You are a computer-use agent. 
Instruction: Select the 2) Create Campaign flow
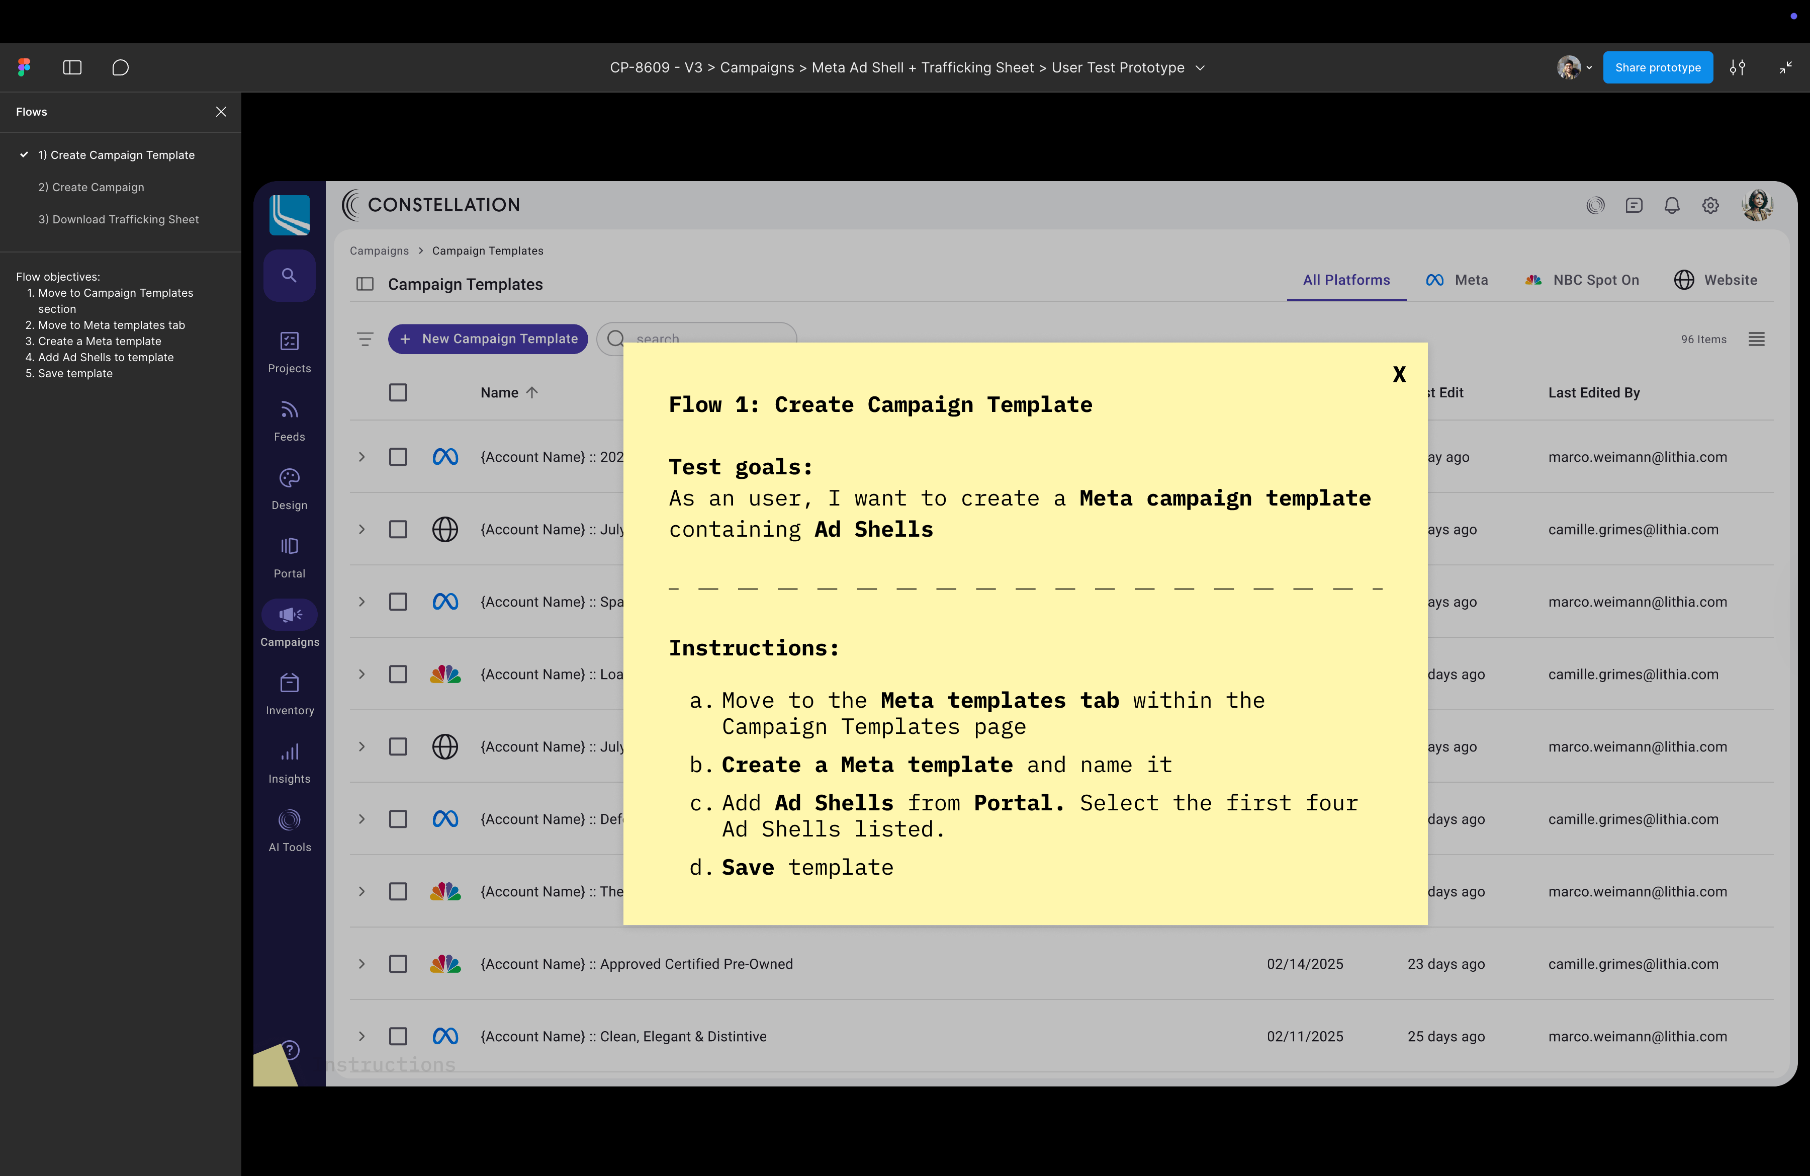92,187
